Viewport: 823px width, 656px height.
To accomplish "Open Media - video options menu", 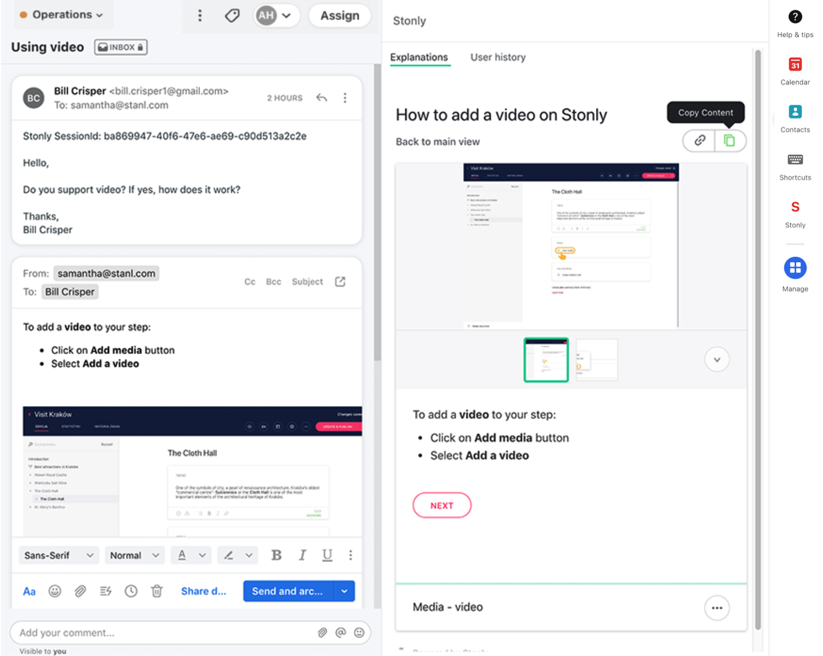I will (x=717, y=607).
